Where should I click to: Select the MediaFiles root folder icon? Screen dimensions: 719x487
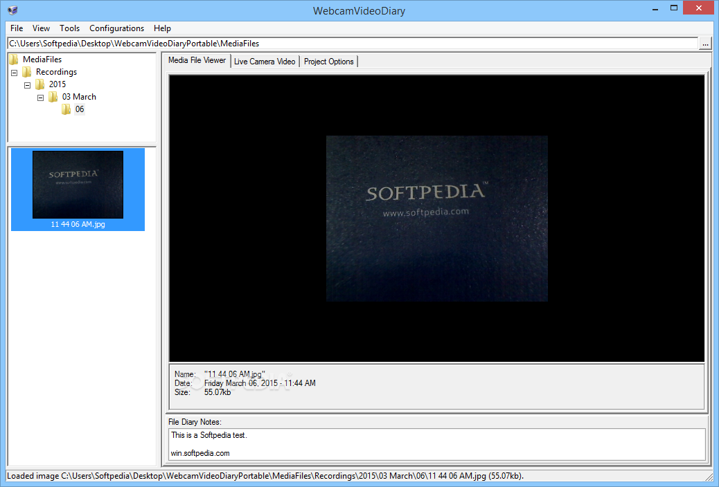(14, 59)
